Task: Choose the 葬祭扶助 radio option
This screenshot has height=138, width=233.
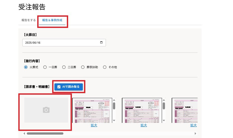Action: (83, 67)
